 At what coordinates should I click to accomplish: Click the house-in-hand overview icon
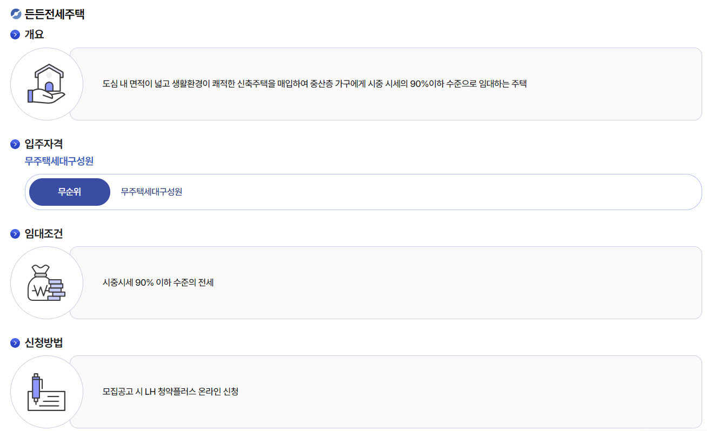(46, 84)
